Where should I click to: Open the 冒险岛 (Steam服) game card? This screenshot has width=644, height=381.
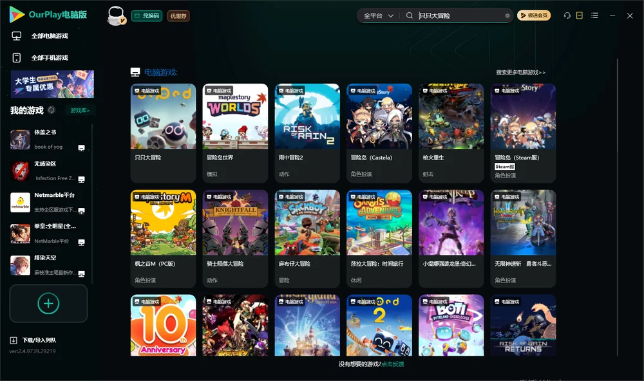click(523, 133)
